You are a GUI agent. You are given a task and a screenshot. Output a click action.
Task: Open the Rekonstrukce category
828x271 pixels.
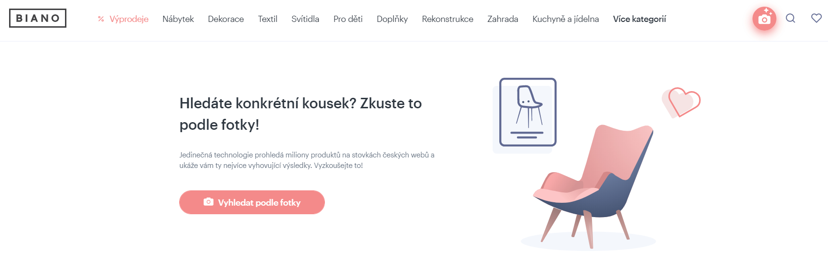(x=448, y=19)
